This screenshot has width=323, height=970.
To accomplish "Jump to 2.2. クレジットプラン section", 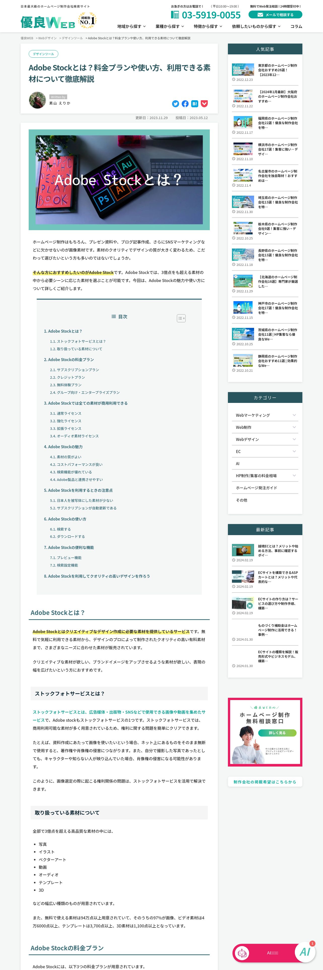I will [67, 377].
